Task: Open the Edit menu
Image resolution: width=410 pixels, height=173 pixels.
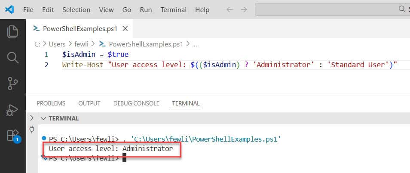Action: [48, 10]
